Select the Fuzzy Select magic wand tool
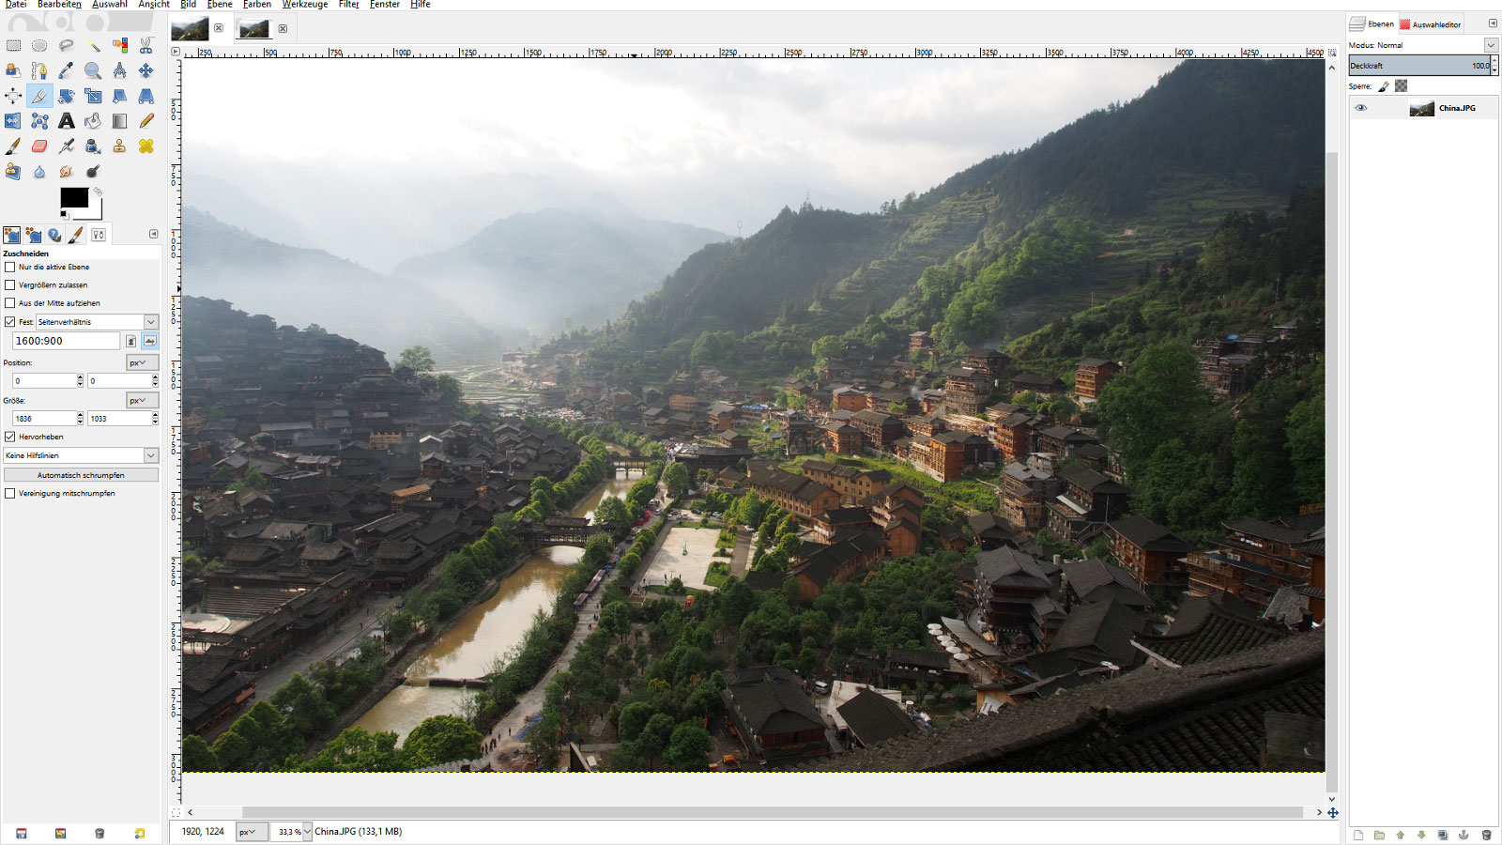This screenshot has height=845, width=1502. pyautogui.click(x=93, y=45)
